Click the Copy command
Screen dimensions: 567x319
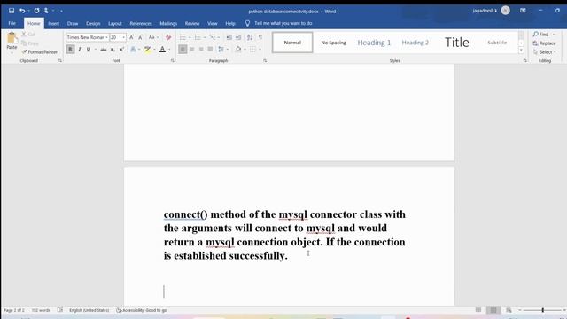[x=30, y=43]
